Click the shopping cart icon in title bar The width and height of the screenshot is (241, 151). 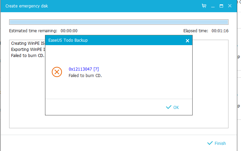[x=204, y=6]
